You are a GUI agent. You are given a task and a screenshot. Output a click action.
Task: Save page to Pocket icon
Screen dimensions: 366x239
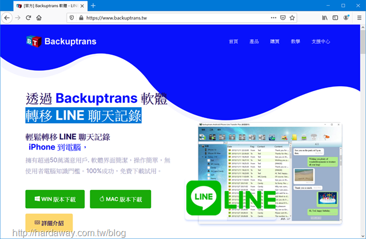pos(283,18)
